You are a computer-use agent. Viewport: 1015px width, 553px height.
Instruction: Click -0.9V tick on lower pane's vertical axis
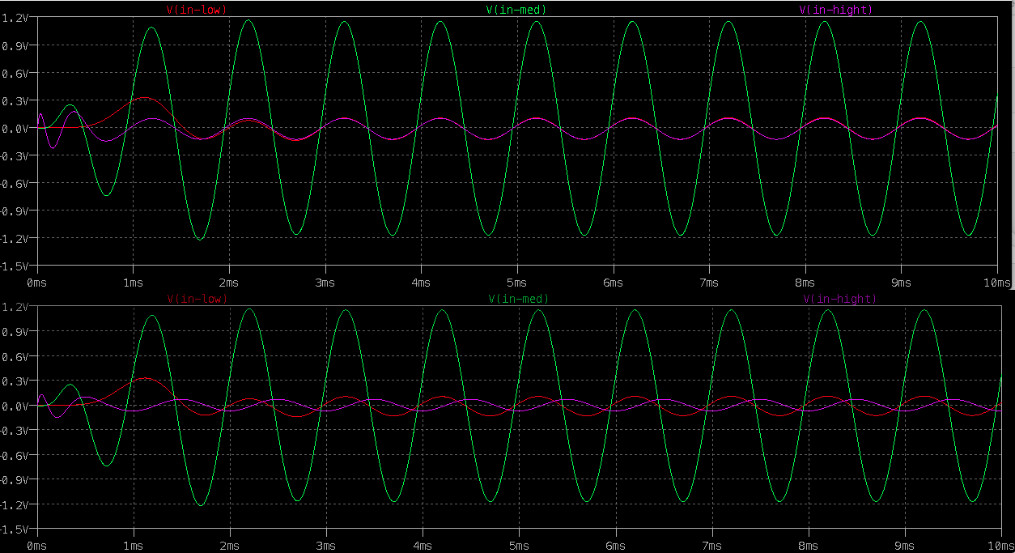(x=15, y=479)
